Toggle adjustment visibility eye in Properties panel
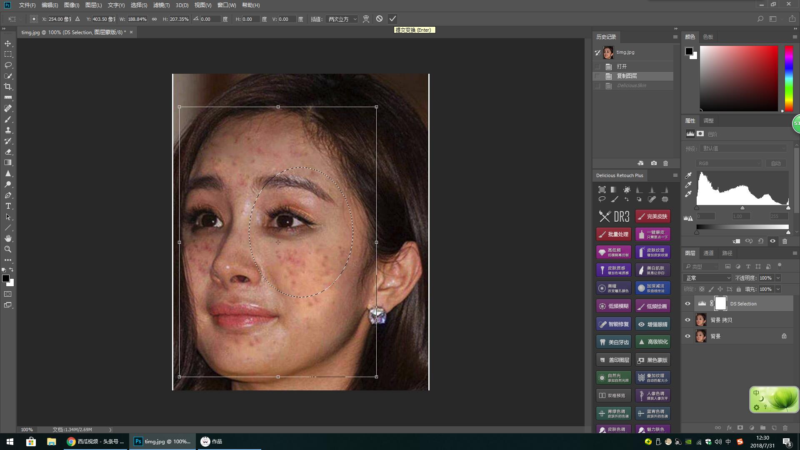800x450 pixels. (x=772, y=241)
